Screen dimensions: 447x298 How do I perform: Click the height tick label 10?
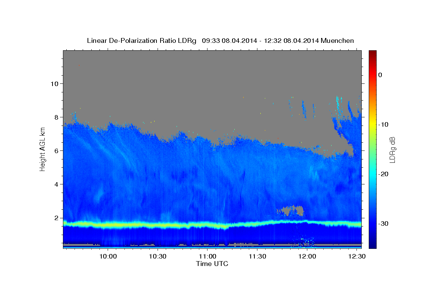pyautogui.click(x=54, y=83)
